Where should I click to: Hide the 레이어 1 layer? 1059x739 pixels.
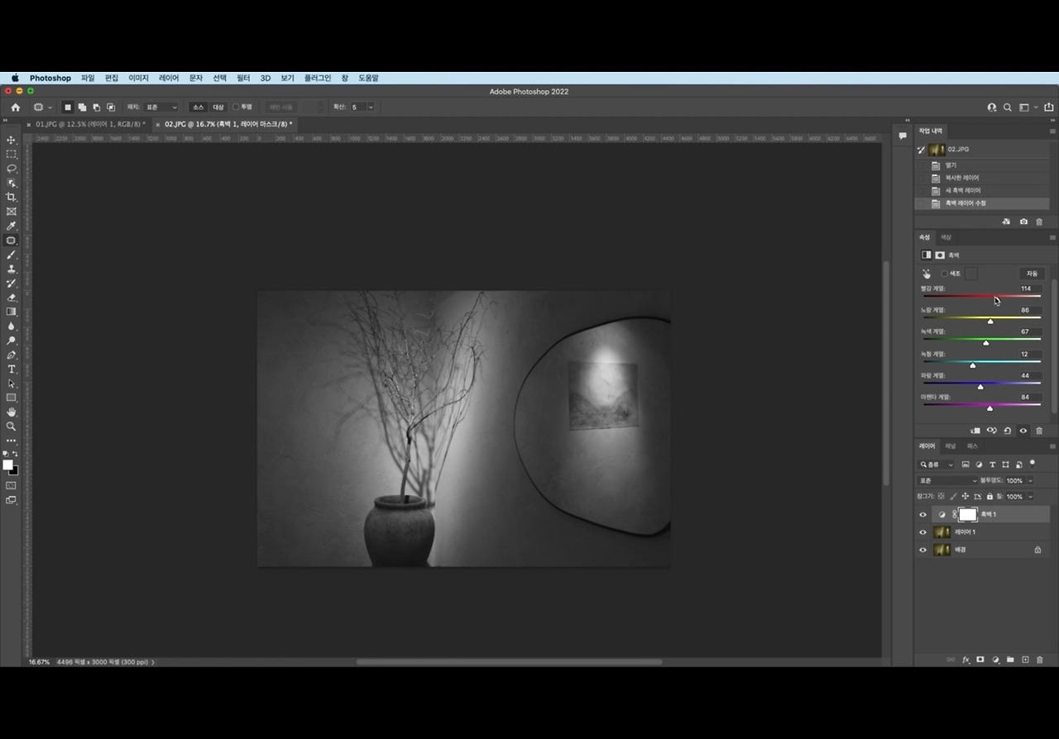(923, 532)
